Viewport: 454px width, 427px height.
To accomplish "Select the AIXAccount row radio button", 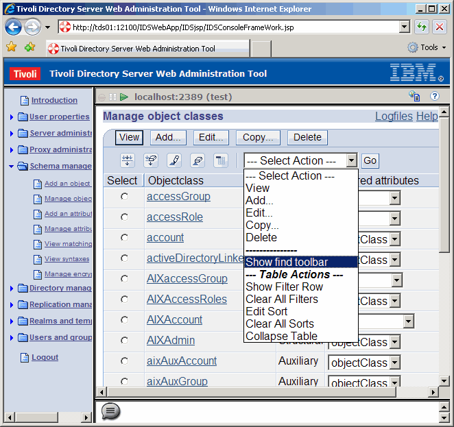I will pyautogui.click(x=124, y=320).
